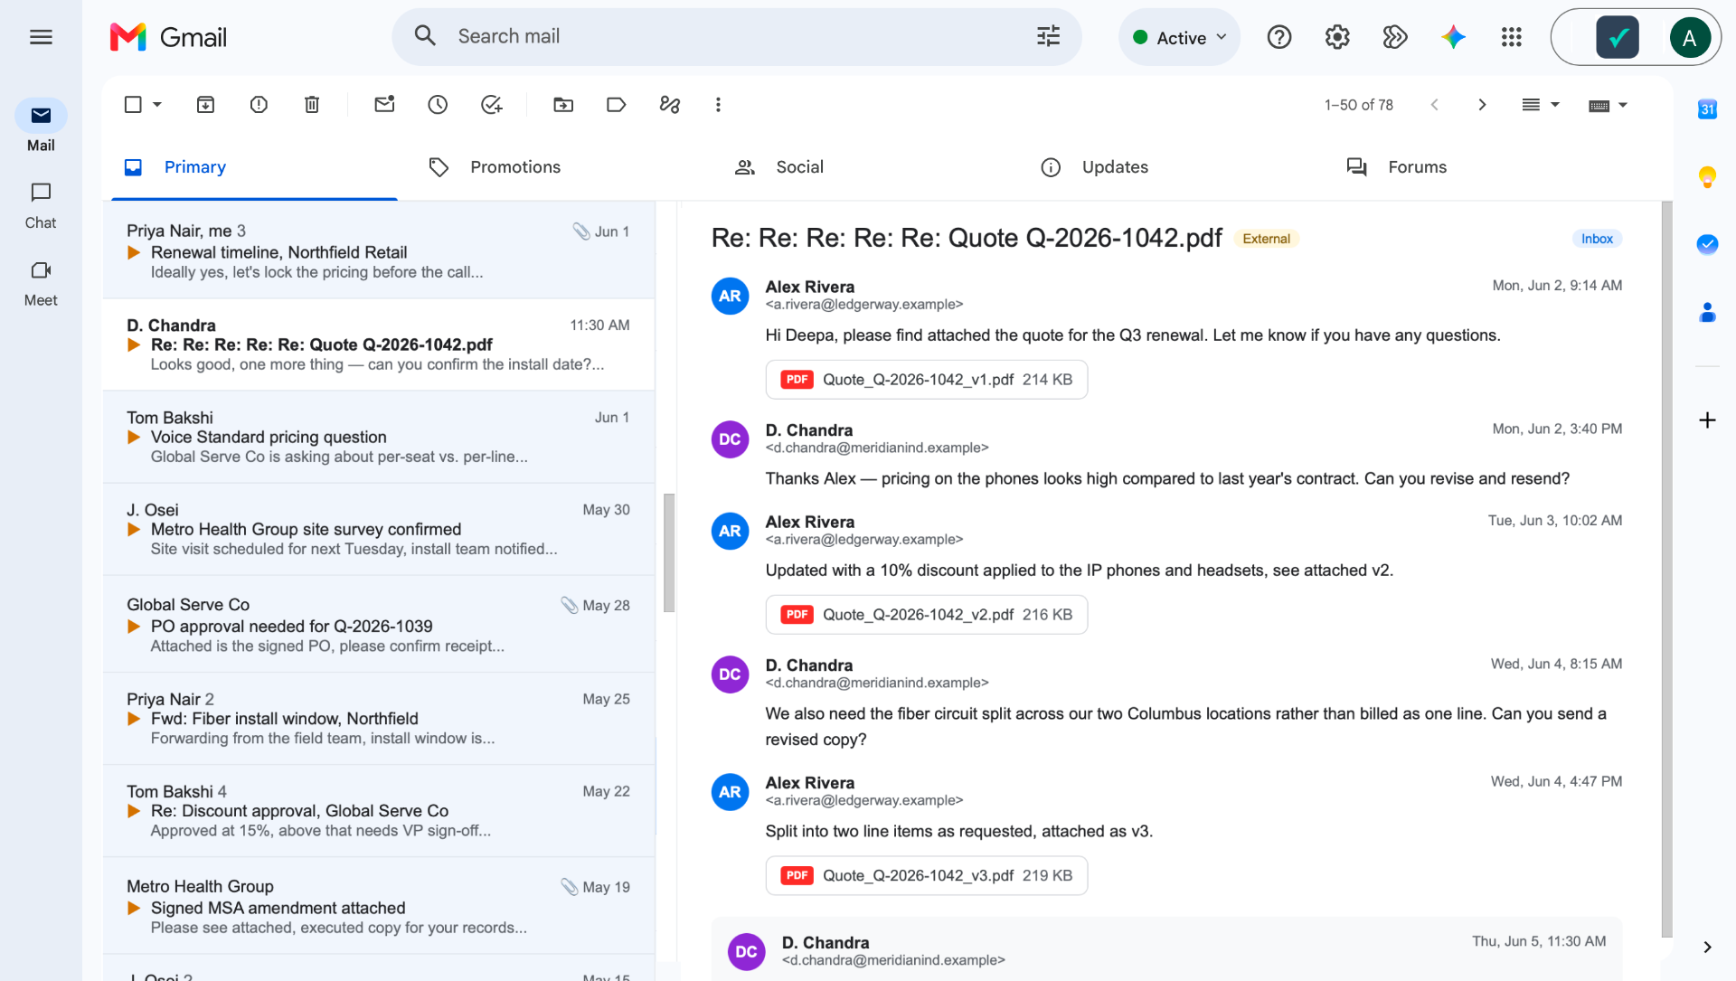1736x981 pixels.
Task: Switch to the Promotions tab
Action: 495,167
